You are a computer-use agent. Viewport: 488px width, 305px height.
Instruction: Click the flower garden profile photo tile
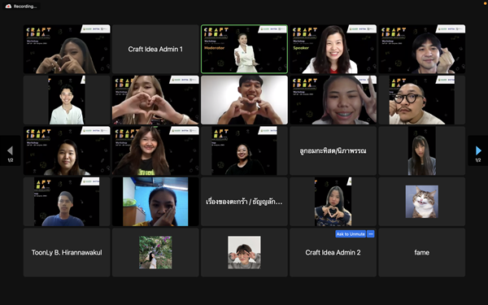click(x=155, y=252)
